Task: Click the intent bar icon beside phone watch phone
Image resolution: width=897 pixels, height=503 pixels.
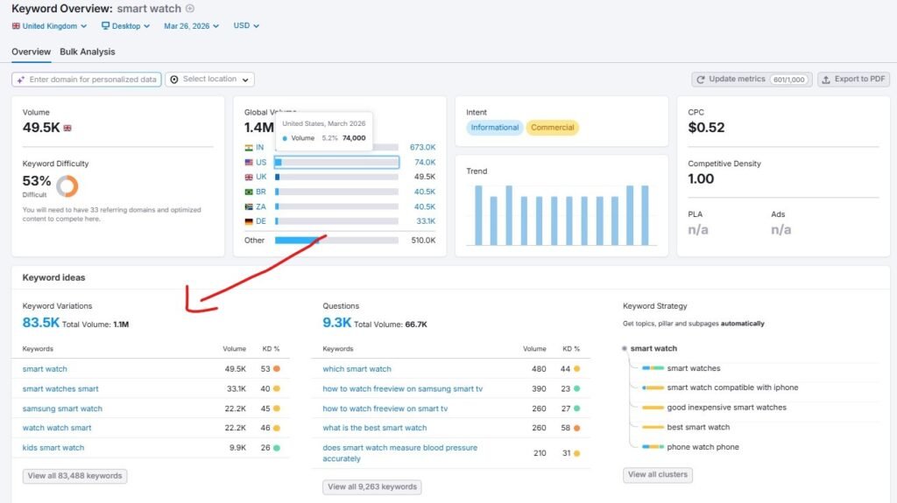Action: [x=653, y=448]
